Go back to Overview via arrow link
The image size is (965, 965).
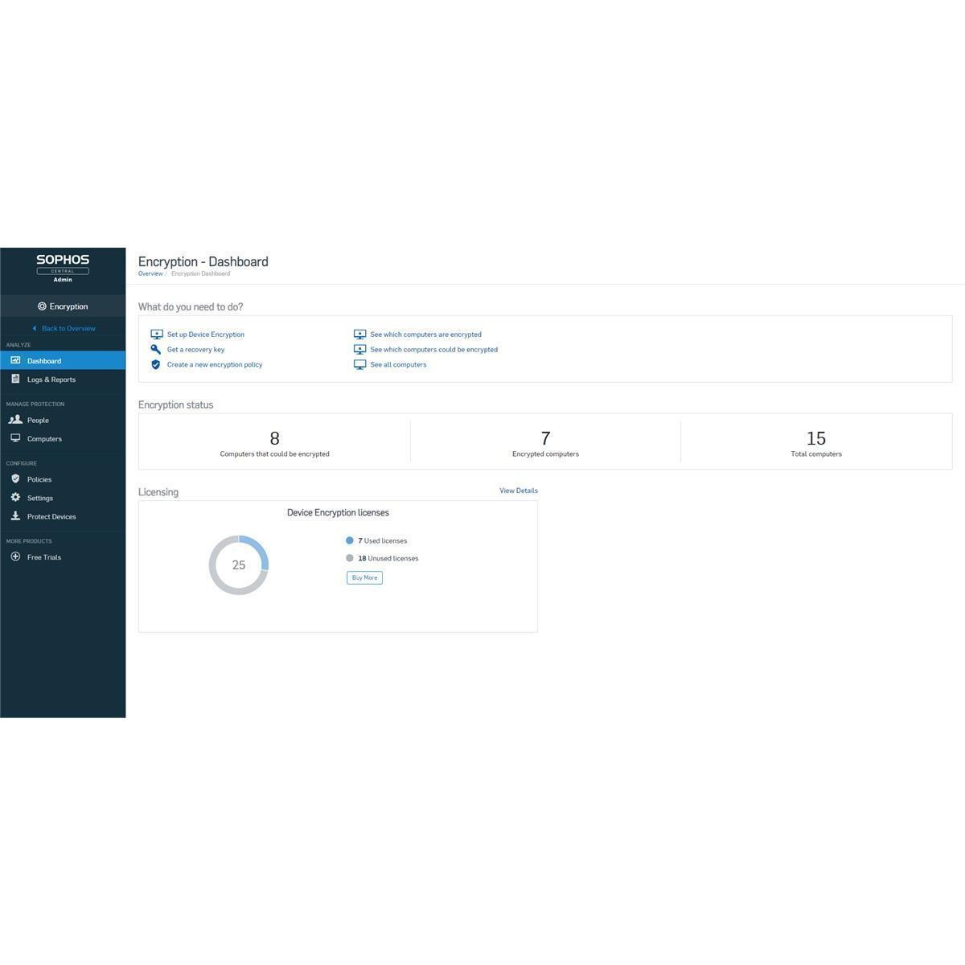coord(64,328)
